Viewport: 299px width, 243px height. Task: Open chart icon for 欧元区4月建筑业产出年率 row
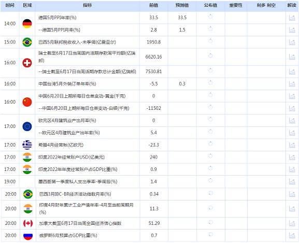click(x=292, y=133)
